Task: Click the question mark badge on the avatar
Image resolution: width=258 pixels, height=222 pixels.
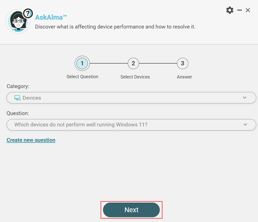Action: pos(28,13)
